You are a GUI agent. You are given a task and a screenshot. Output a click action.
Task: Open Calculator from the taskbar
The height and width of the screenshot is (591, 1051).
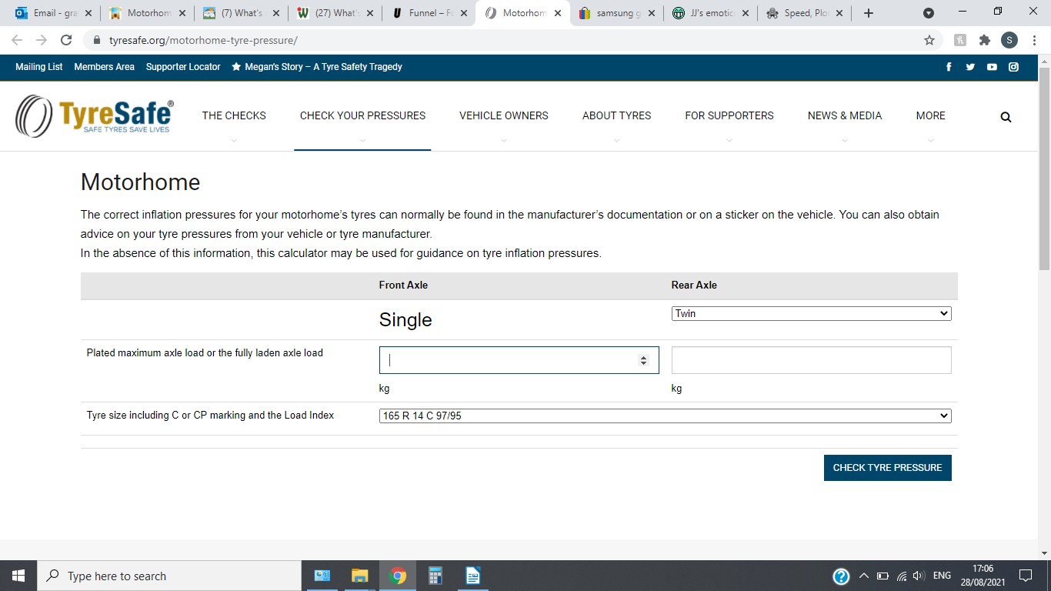(x=435, y=576)
